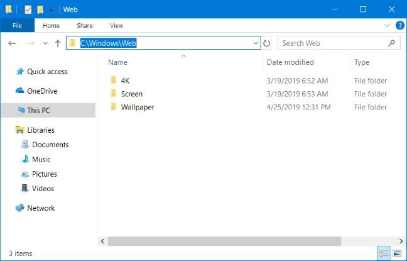The height and width of the screenshot is (261, 407).
Task: Click the Screen folder icon
Action: click(x=113, y=93)
